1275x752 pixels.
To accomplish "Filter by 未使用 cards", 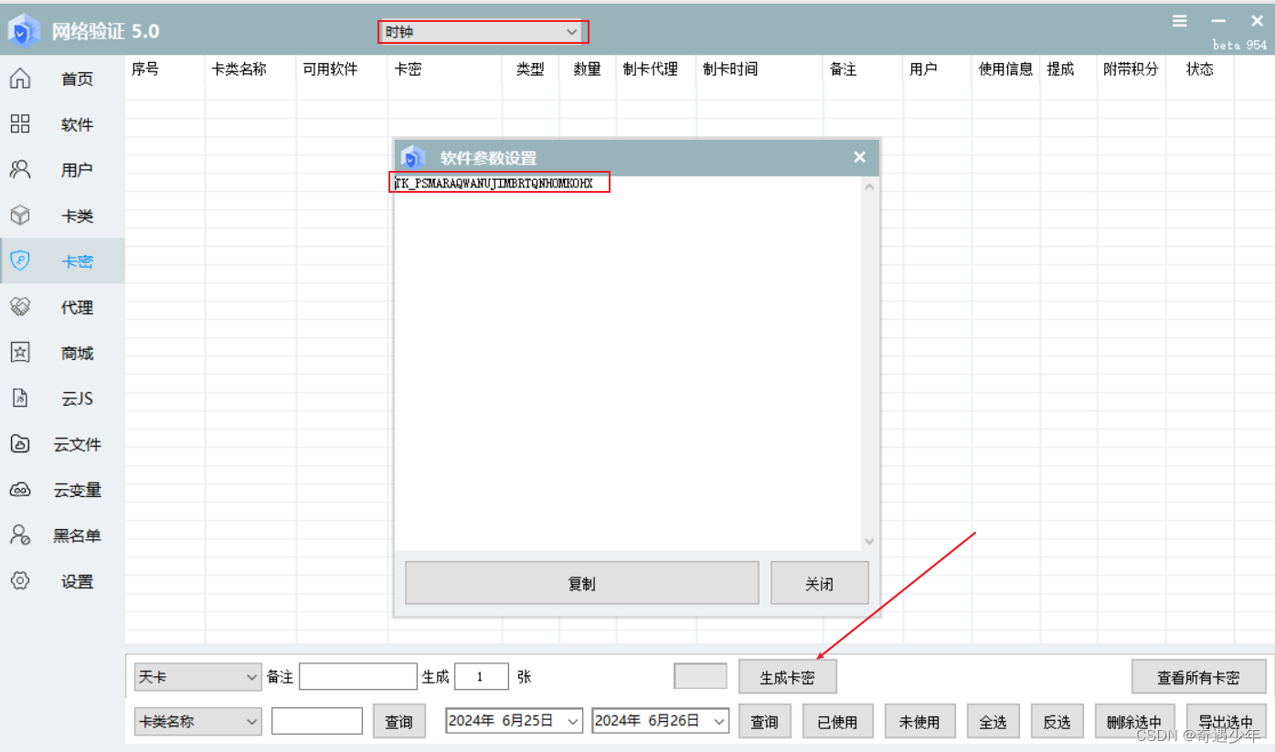I will (919, 721).
